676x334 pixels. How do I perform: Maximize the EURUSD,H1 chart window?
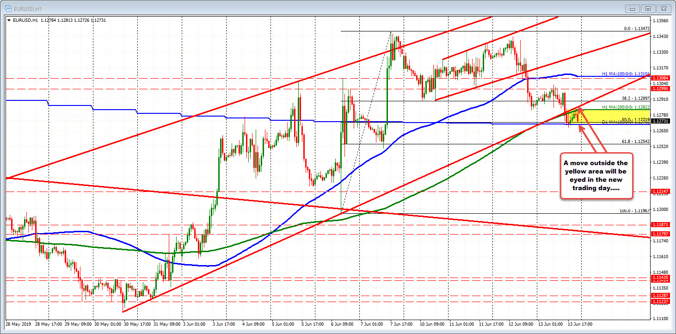tap(648, 8)
